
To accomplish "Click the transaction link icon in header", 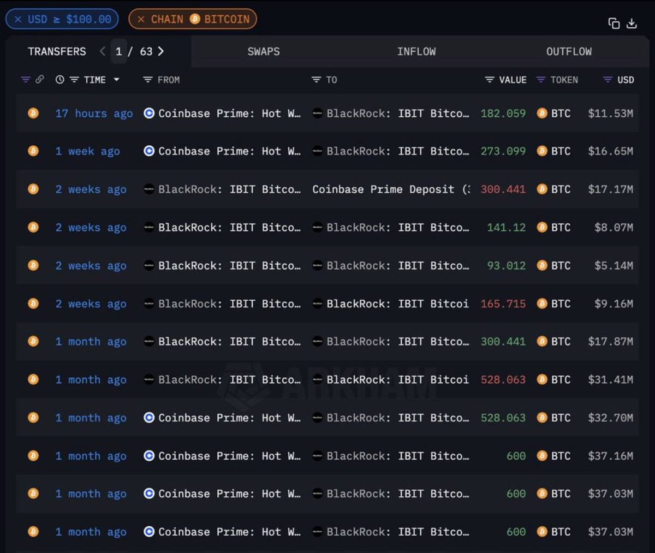I will coord(40,80).
